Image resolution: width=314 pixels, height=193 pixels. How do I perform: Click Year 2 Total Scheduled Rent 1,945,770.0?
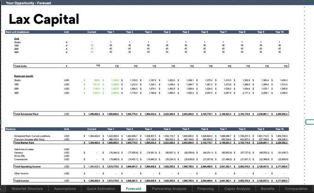pyautogui.click(x=132, y=114)
